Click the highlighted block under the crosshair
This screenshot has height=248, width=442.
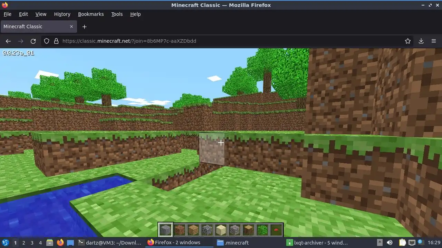tap(212, 149)
